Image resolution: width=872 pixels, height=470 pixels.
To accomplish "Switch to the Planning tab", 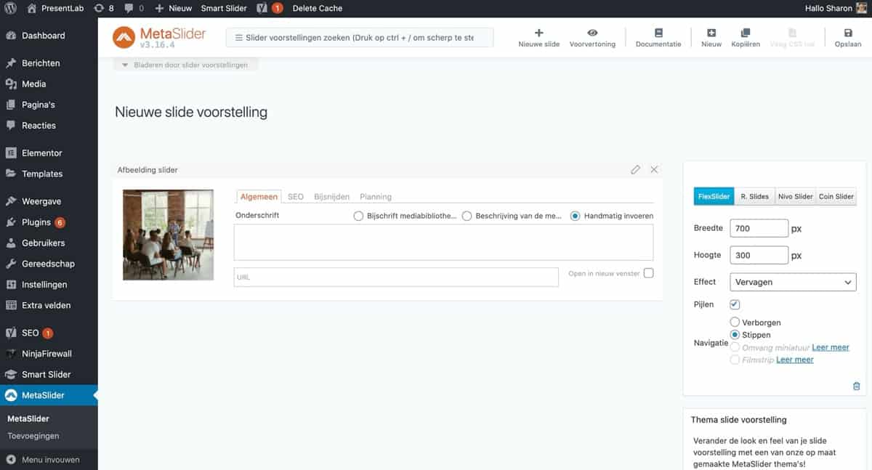I will click(376, 196).
